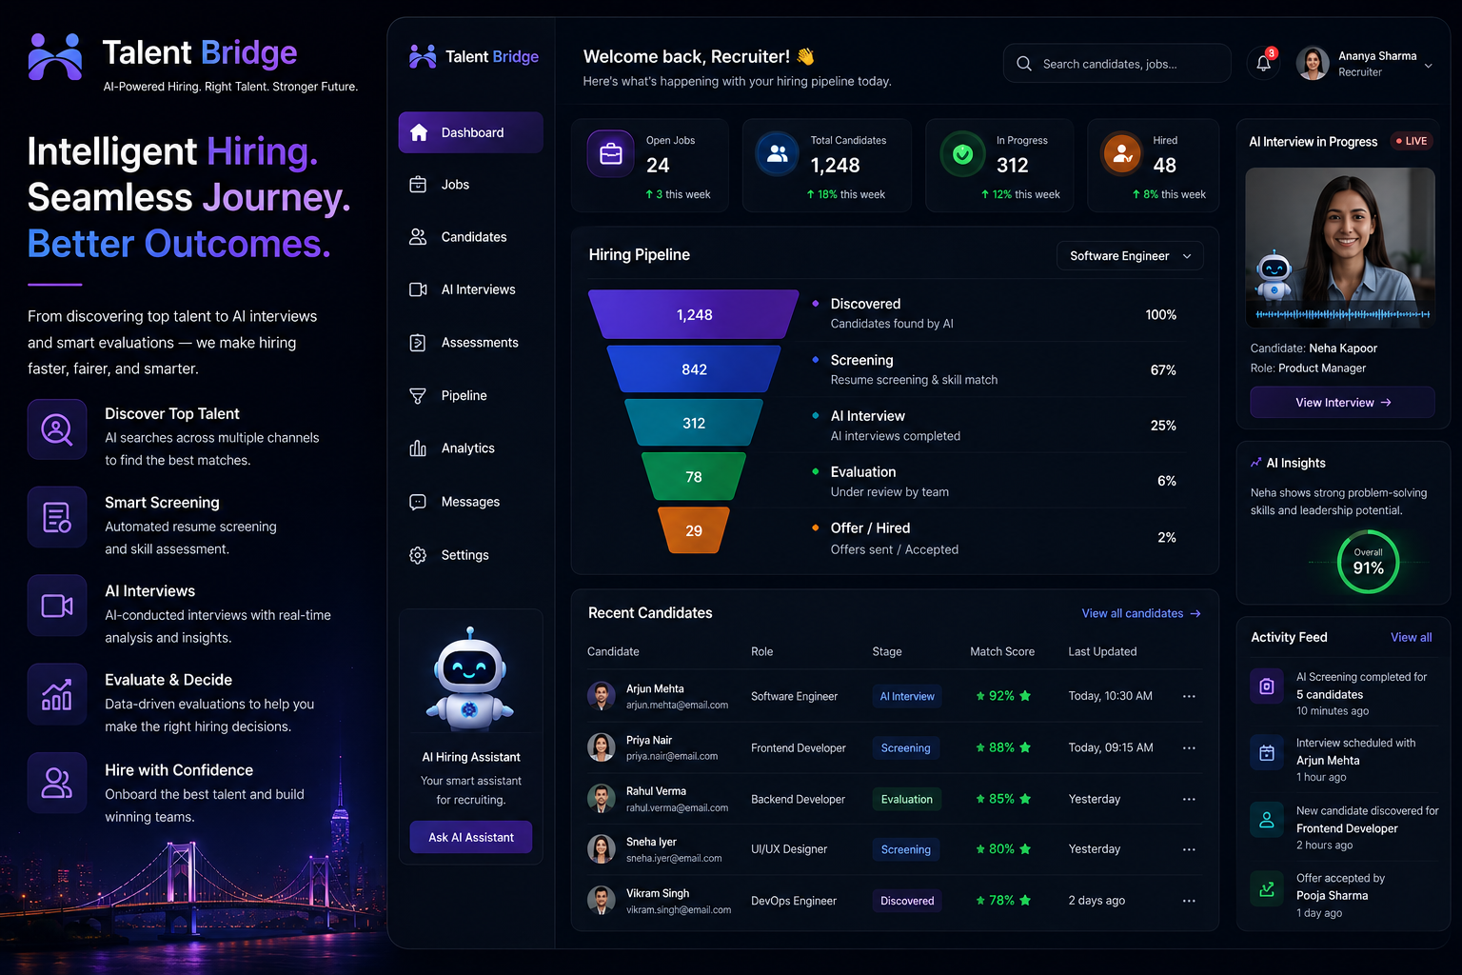Viewport: 1462px width, 975px height.
Task: Click the Ask AI Assistant button
Action: [x=470, y=837]
